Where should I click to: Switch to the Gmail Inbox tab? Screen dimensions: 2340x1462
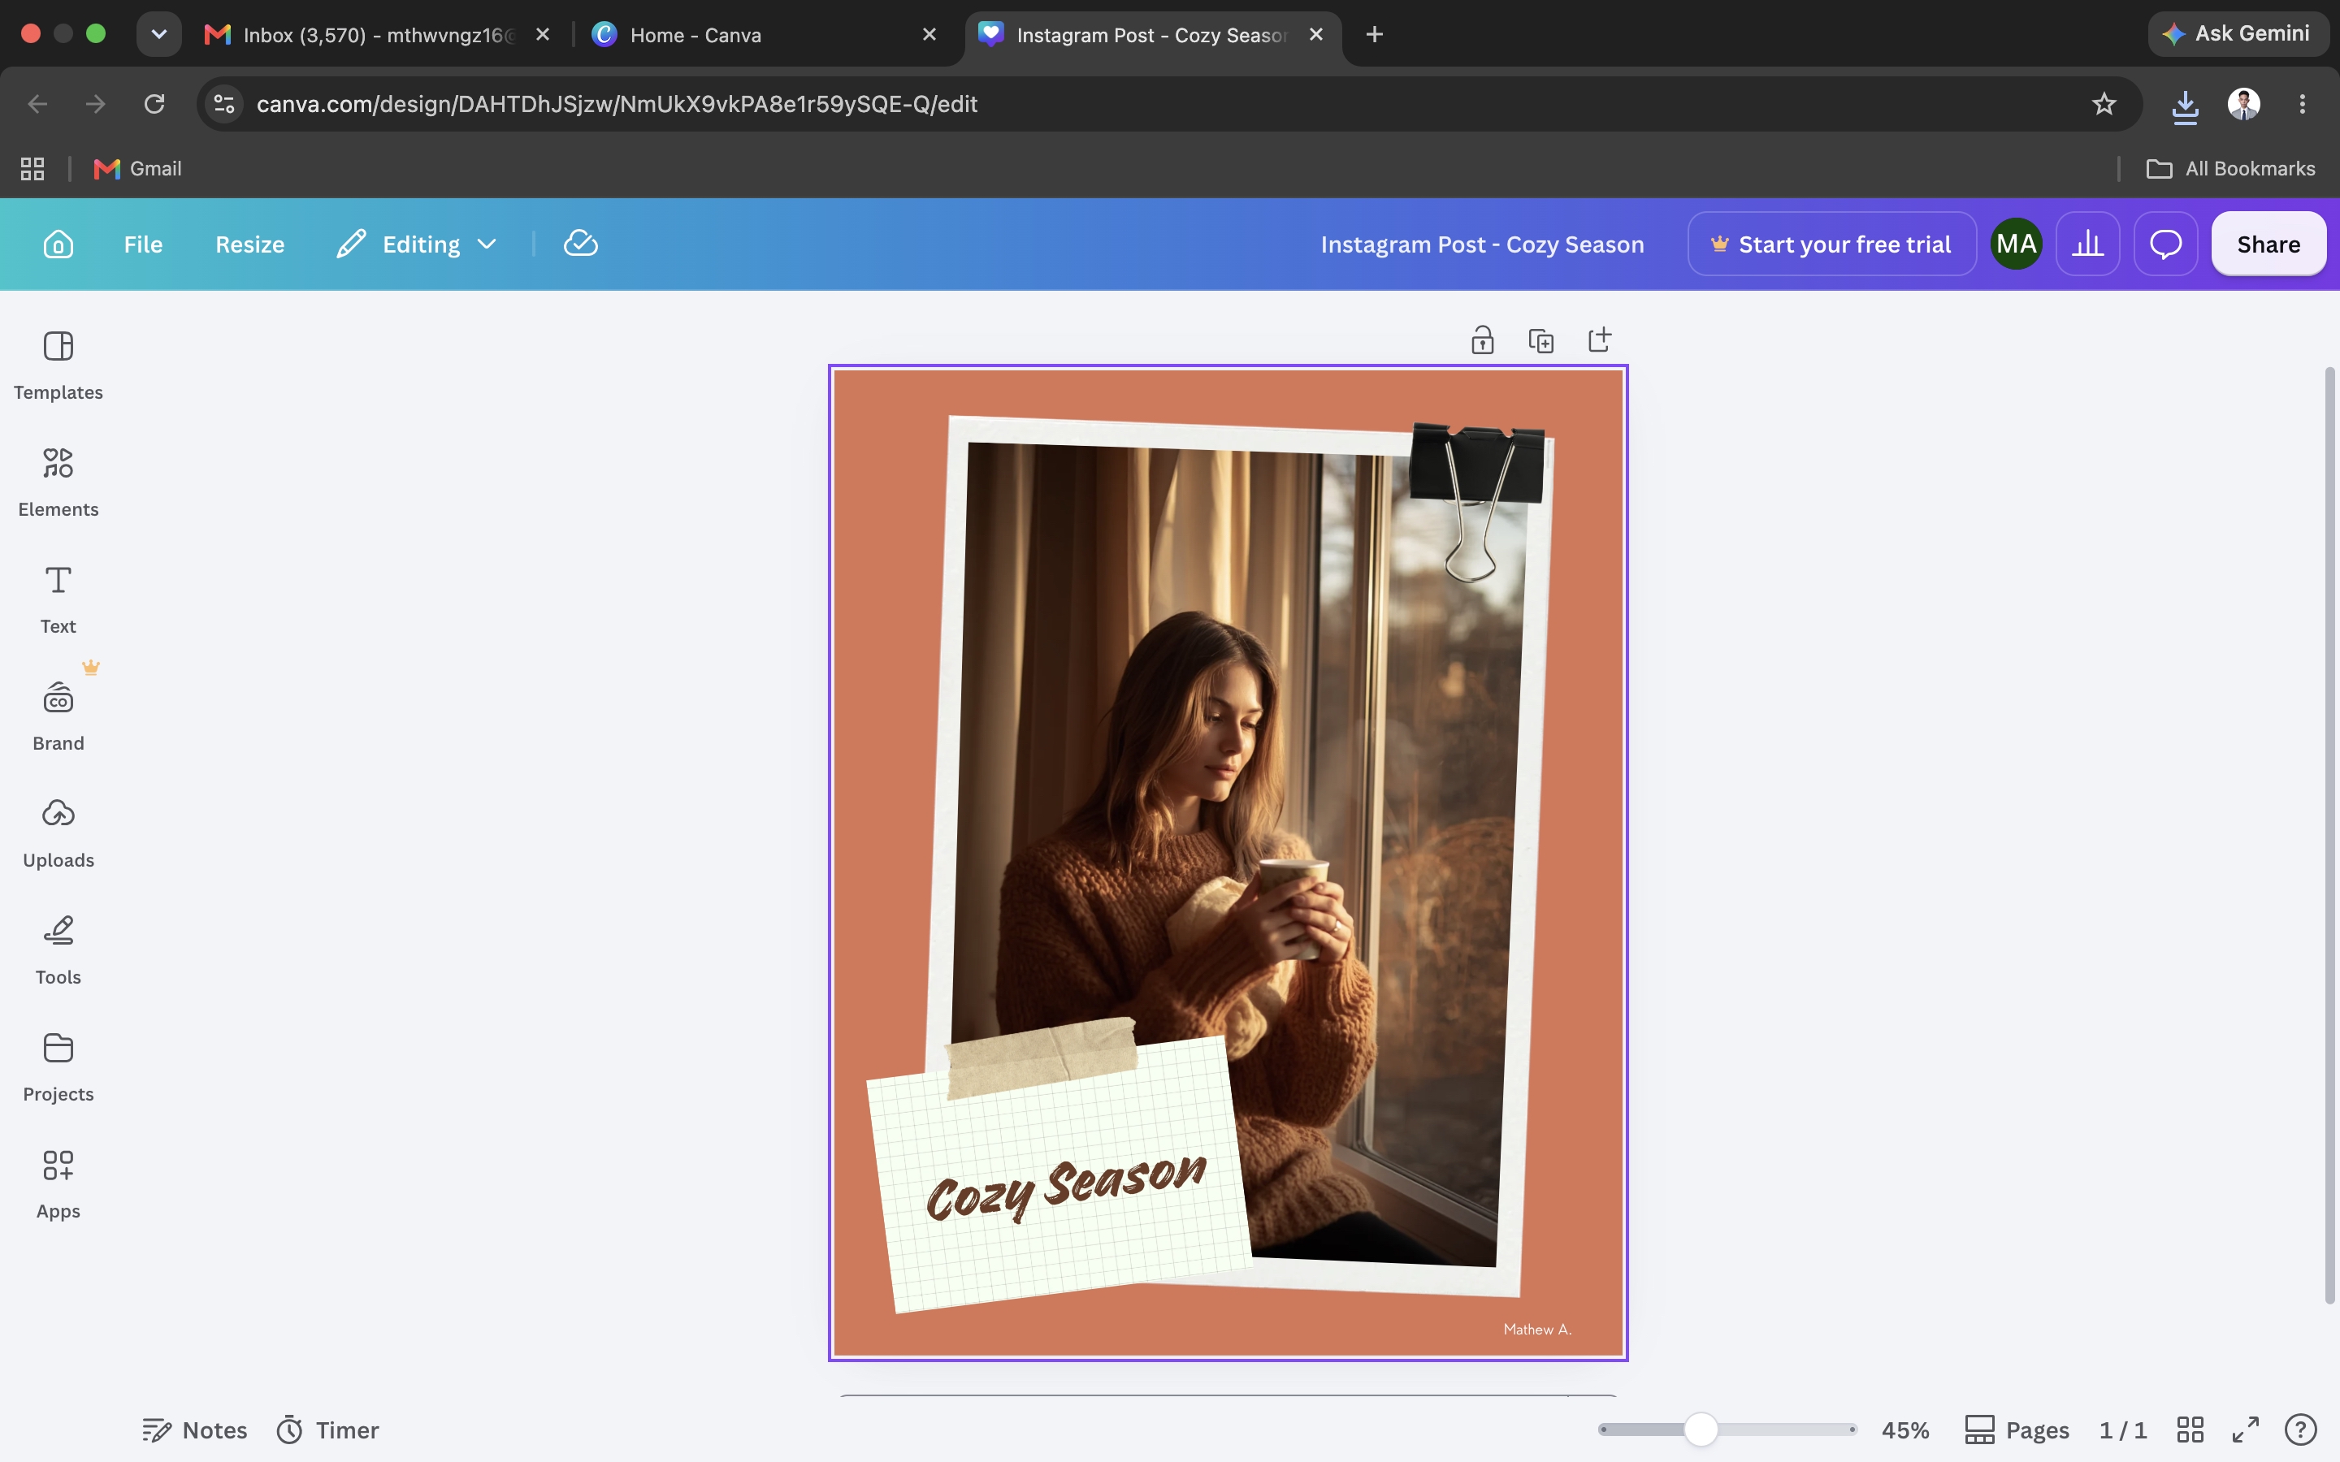377,35
